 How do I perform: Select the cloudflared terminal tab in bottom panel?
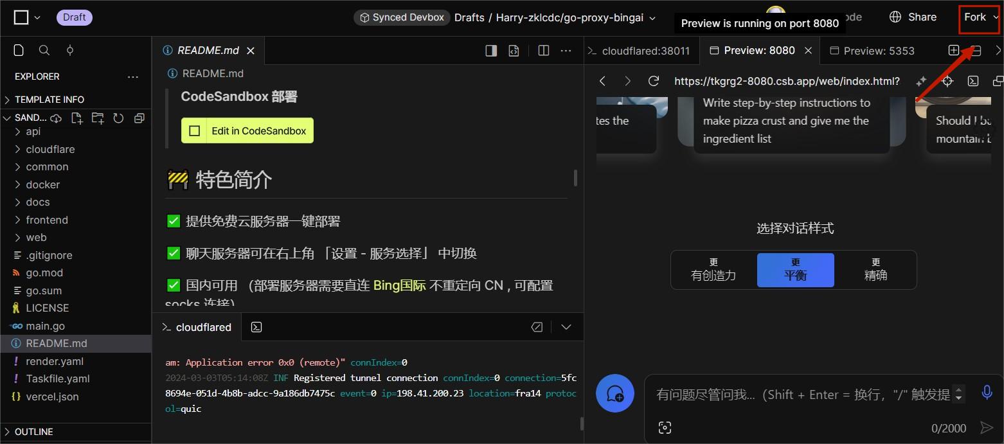tap(197, 327)
